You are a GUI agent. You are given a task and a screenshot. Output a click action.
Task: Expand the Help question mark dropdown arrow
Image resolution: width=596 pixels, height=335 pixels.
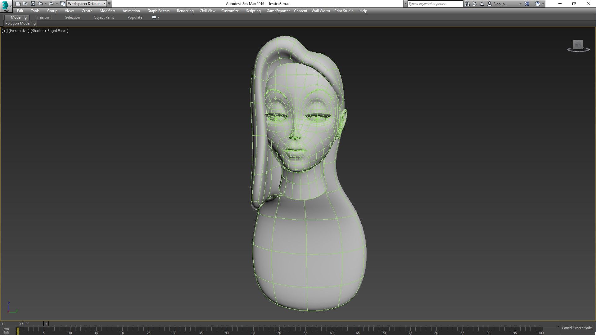(543, 4)
